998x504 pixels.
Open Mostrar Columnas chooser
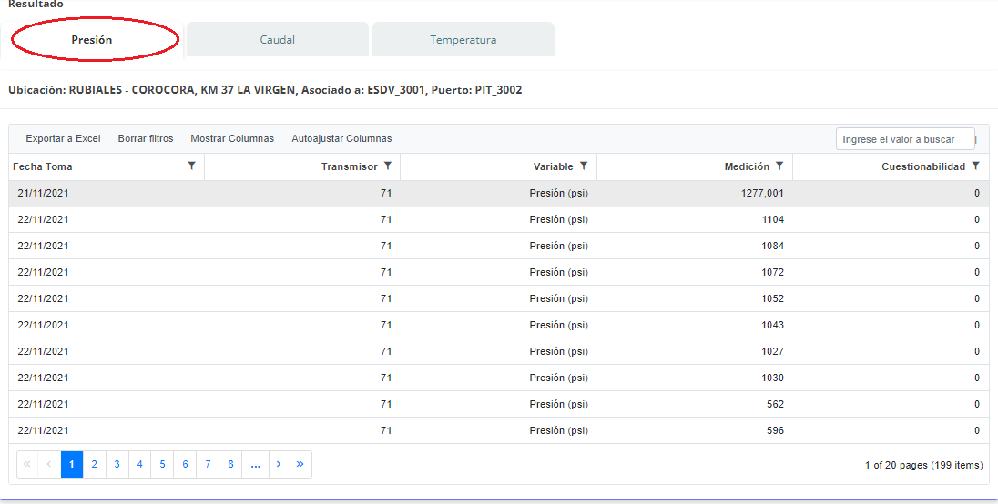coord(232,138)
